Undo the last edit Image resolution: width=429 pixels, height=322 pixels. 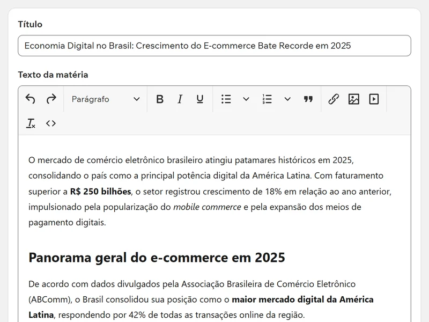31,99
